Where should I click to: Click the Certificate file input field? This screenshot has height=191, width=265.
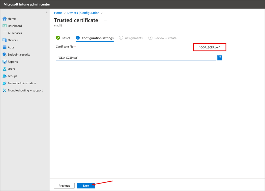136,58
